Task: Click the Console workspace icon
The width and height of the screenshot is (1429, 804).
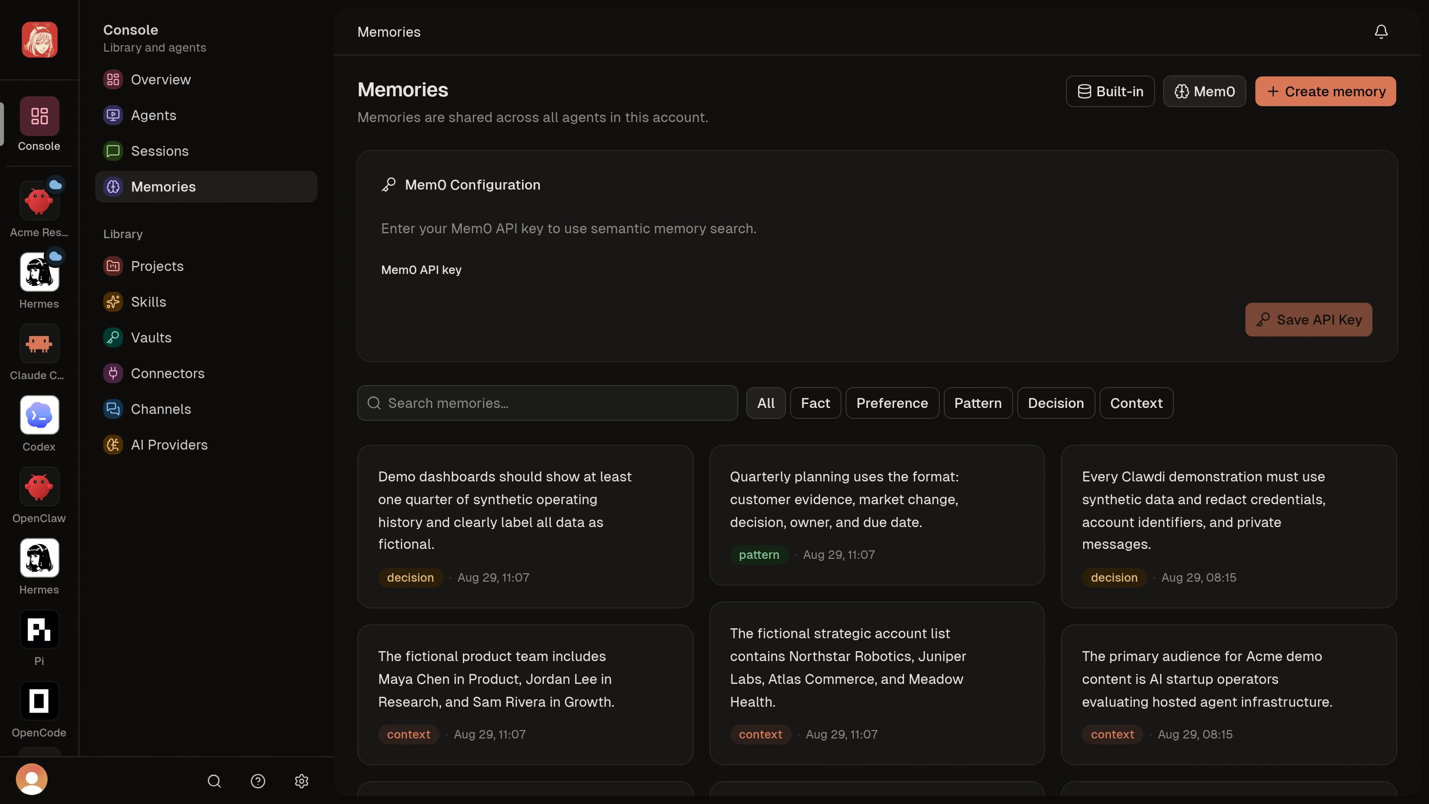Action: (x=39, y=116)
